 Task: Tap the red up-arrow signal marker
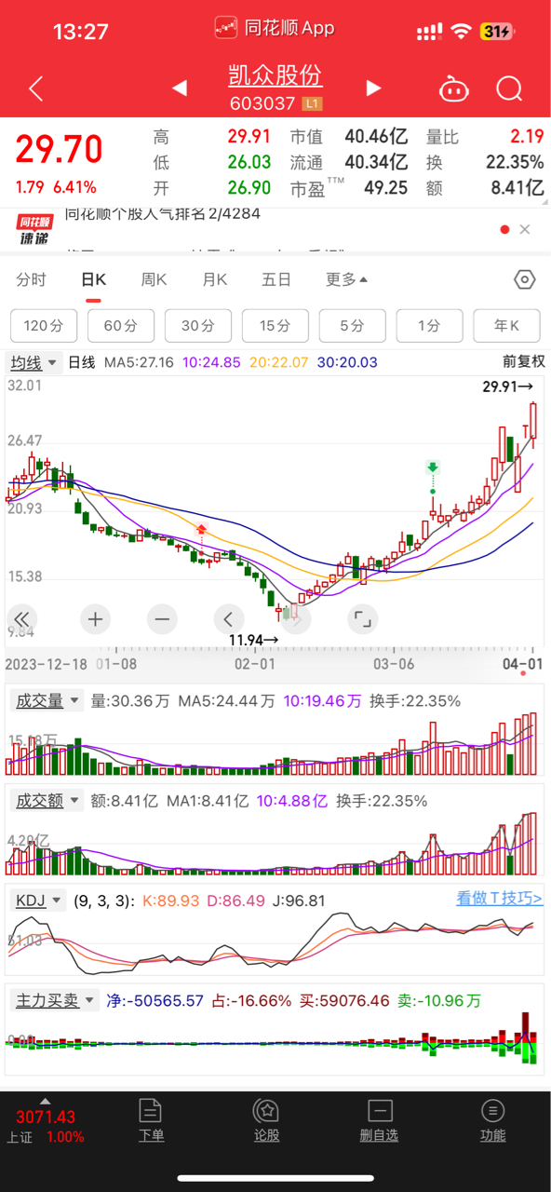[201, 531]
